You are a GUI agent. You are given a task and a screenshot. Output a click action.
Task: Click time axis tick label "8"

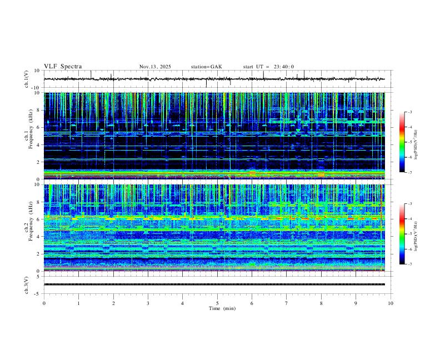[x=321, y=303]
